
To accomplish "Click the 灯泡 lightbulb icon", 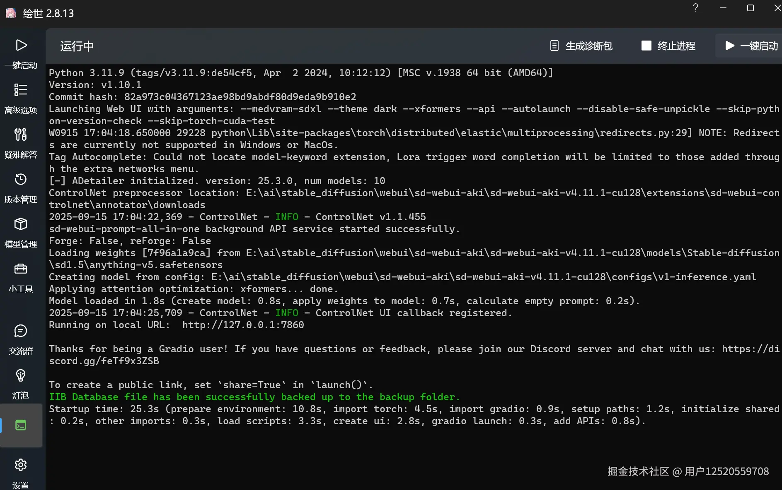I will click(21, 375).
